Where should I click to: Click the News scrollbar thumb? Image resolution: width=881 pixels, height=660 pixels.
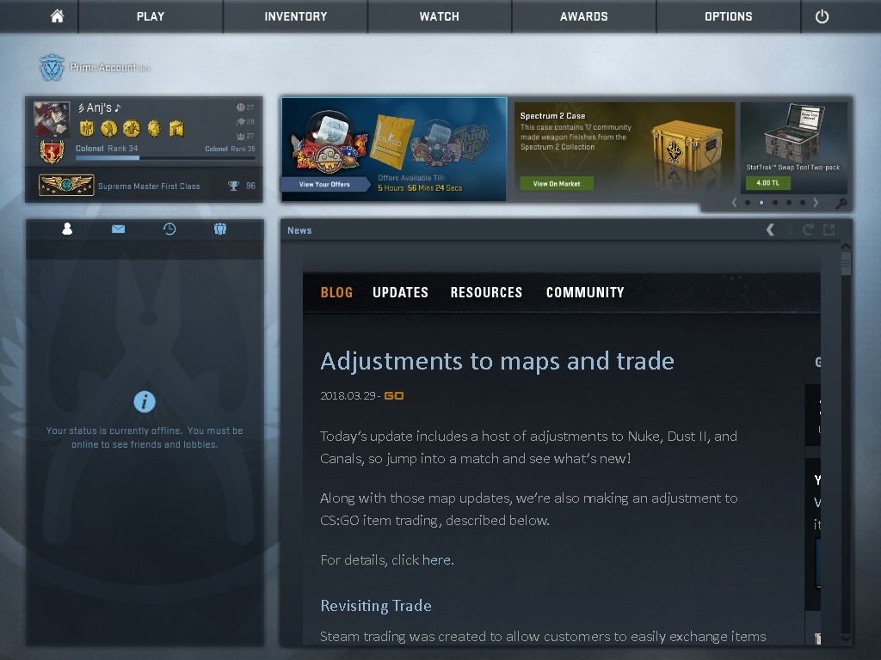(847, 264)
